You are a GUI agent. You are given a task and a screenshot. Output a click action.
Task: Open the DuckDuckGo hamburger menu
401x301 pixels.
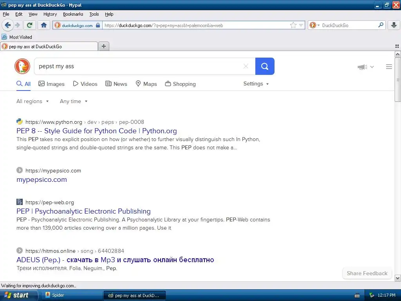(389, 67)
